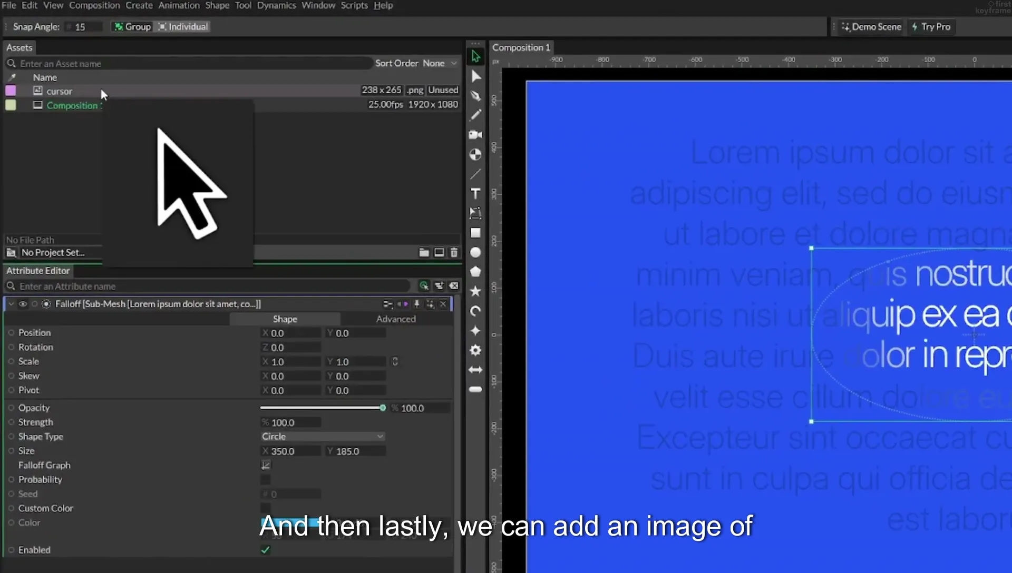Toggle the Enabled checkbox
Viewport: 1012px width, 573px height.
pyautogui.click(x=265, y=550)
